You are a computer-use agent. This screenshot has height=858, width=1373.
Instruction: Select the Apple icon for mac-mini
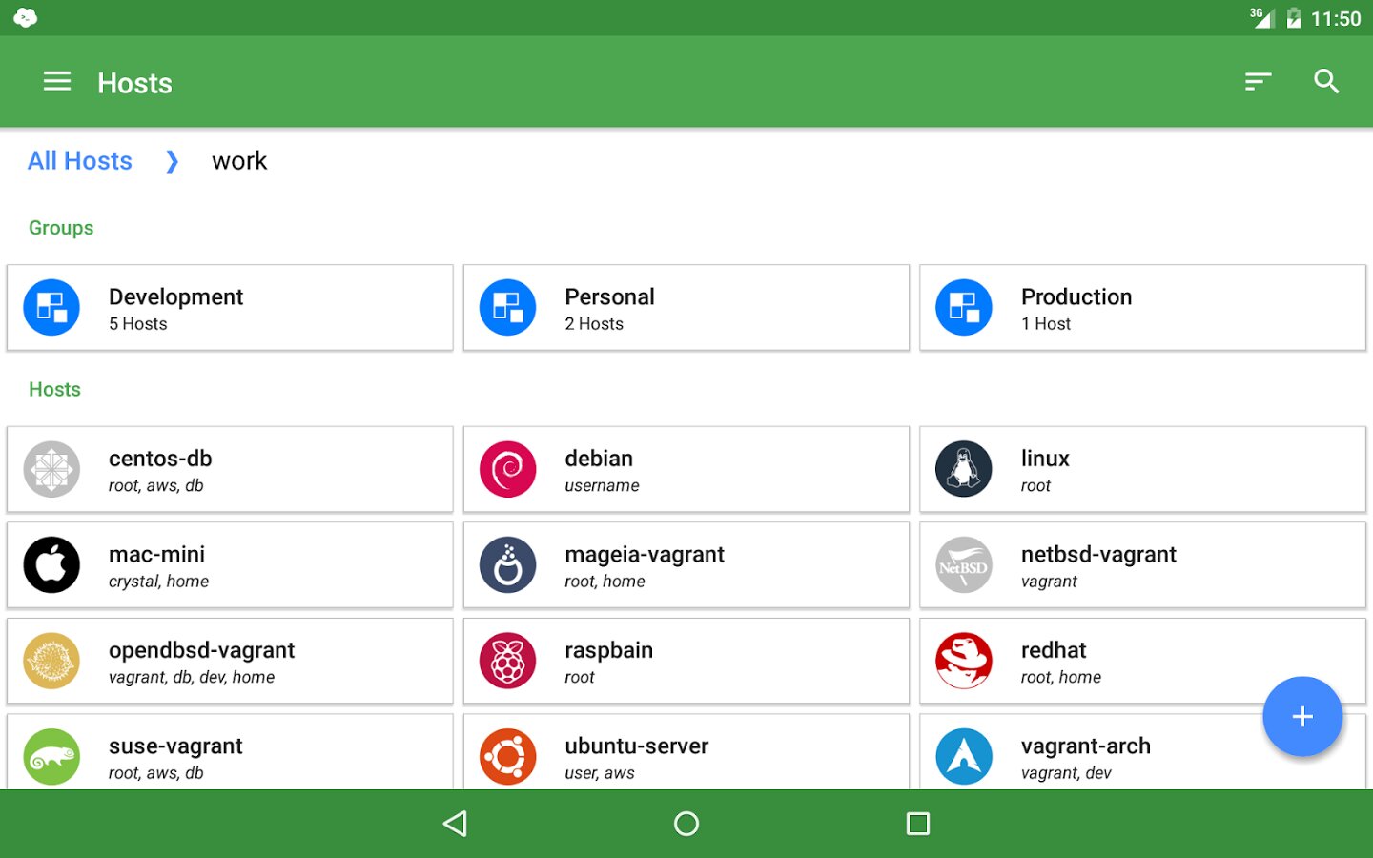coord(51,565)
